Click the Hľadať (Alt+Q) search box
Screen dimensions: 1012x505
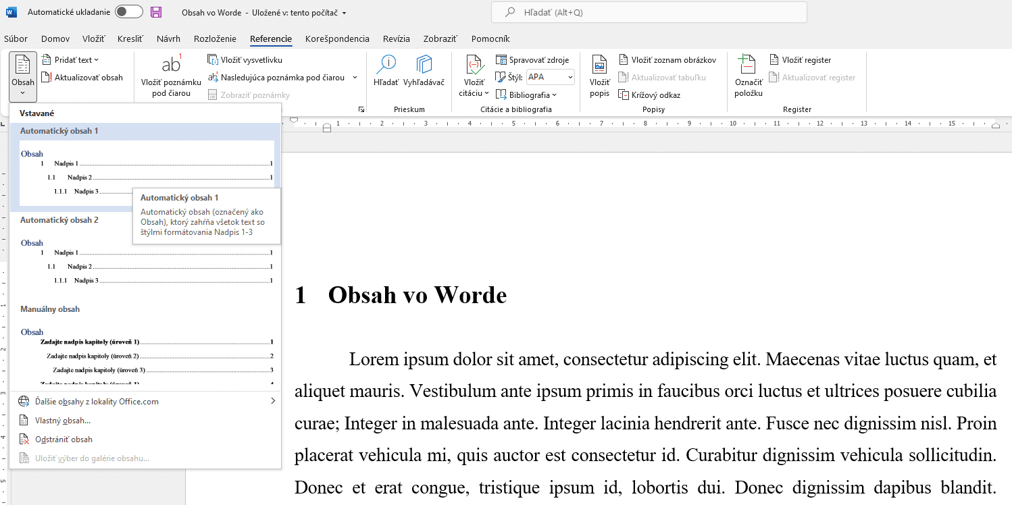pyautogui.click(x=649, y=12)
